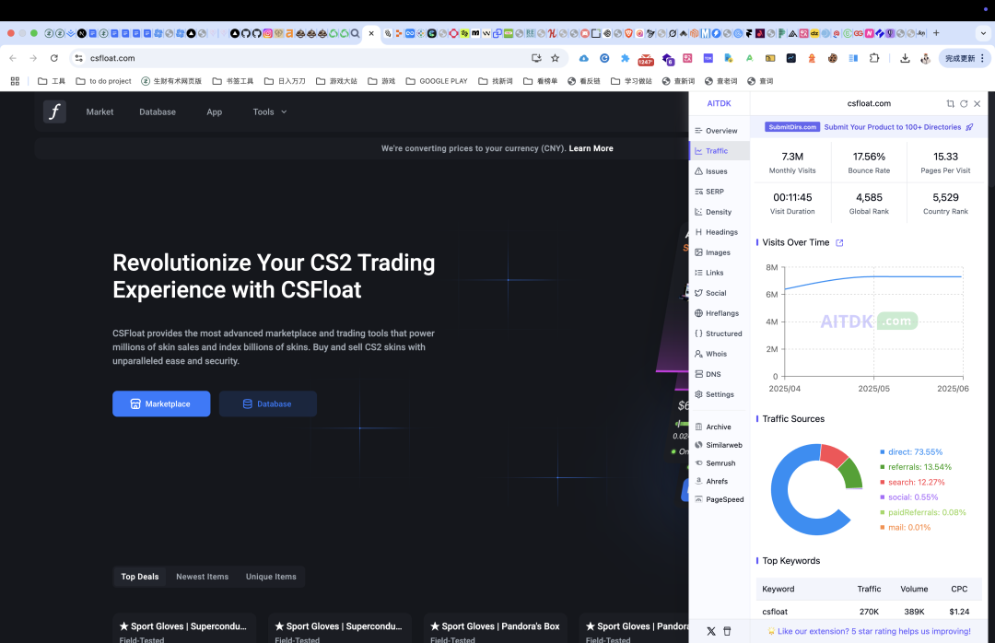
Task: Switch to the Newest Items tab
Action: 203,577
